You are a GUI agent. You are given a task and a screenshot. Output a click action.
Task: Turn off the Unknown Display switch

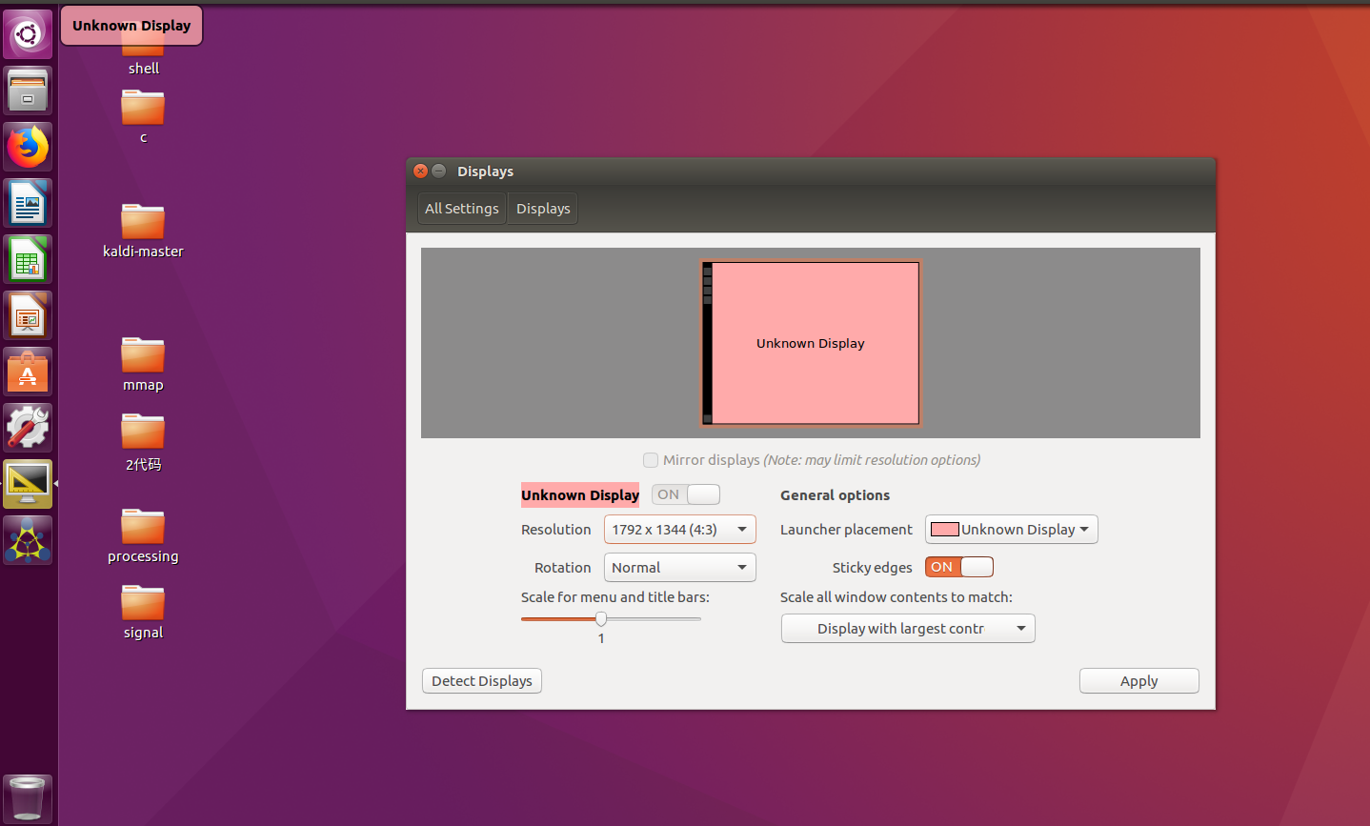[x=685, y=494]
